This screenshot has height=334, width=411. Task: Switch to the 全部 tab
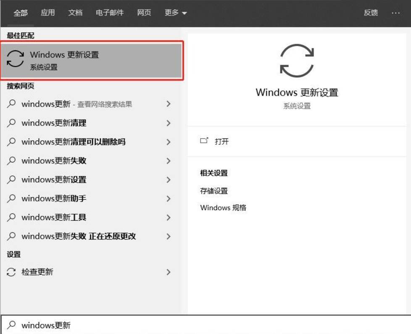pyautogui.click(x=21, y=13)
